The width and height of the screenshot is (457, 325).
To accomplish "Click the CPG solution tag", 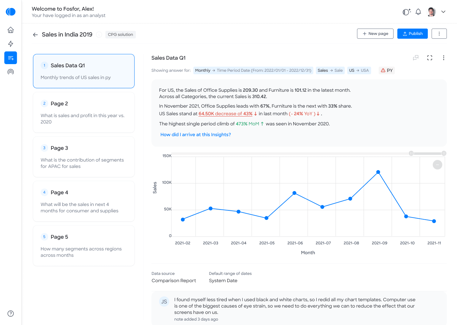I will pos(120,35).
